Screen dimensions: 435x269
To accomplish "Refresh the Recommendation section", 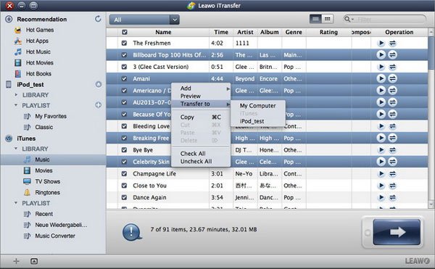I will (x=98, y=19).
